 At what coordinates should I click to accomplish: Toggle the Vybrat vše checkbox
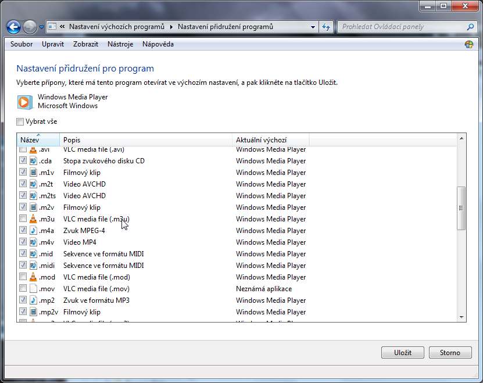(x=20, y=121)
